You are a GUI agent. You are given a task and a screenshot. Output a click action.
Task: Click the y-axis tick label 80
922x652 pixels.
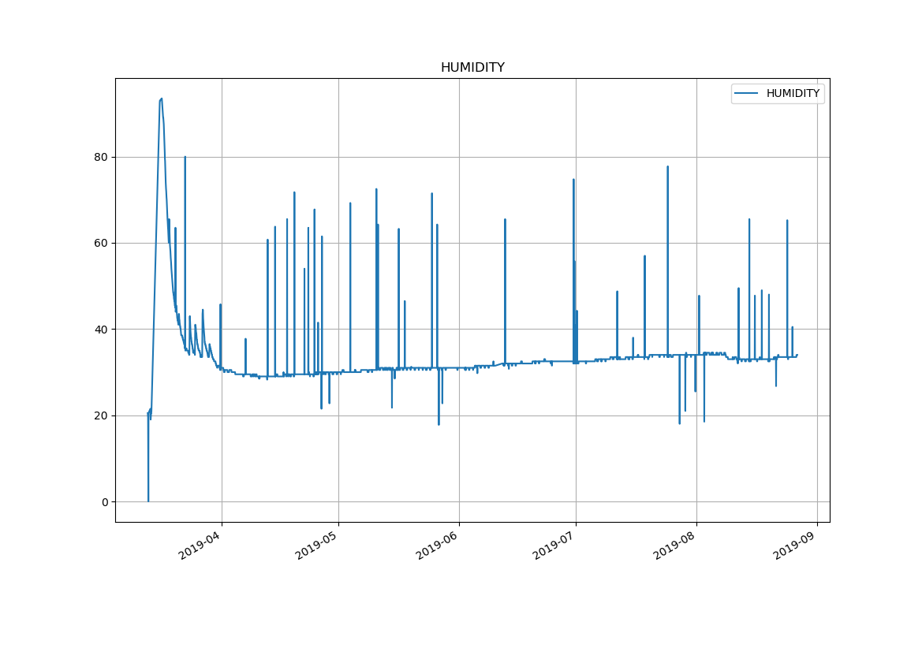[101, 157]
